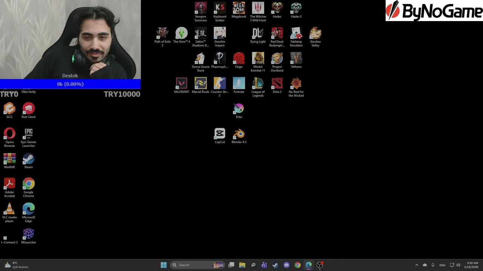Open the Red Dead Redemption shortcut
Screen dimensions: 483x271
tap(277, 37)
